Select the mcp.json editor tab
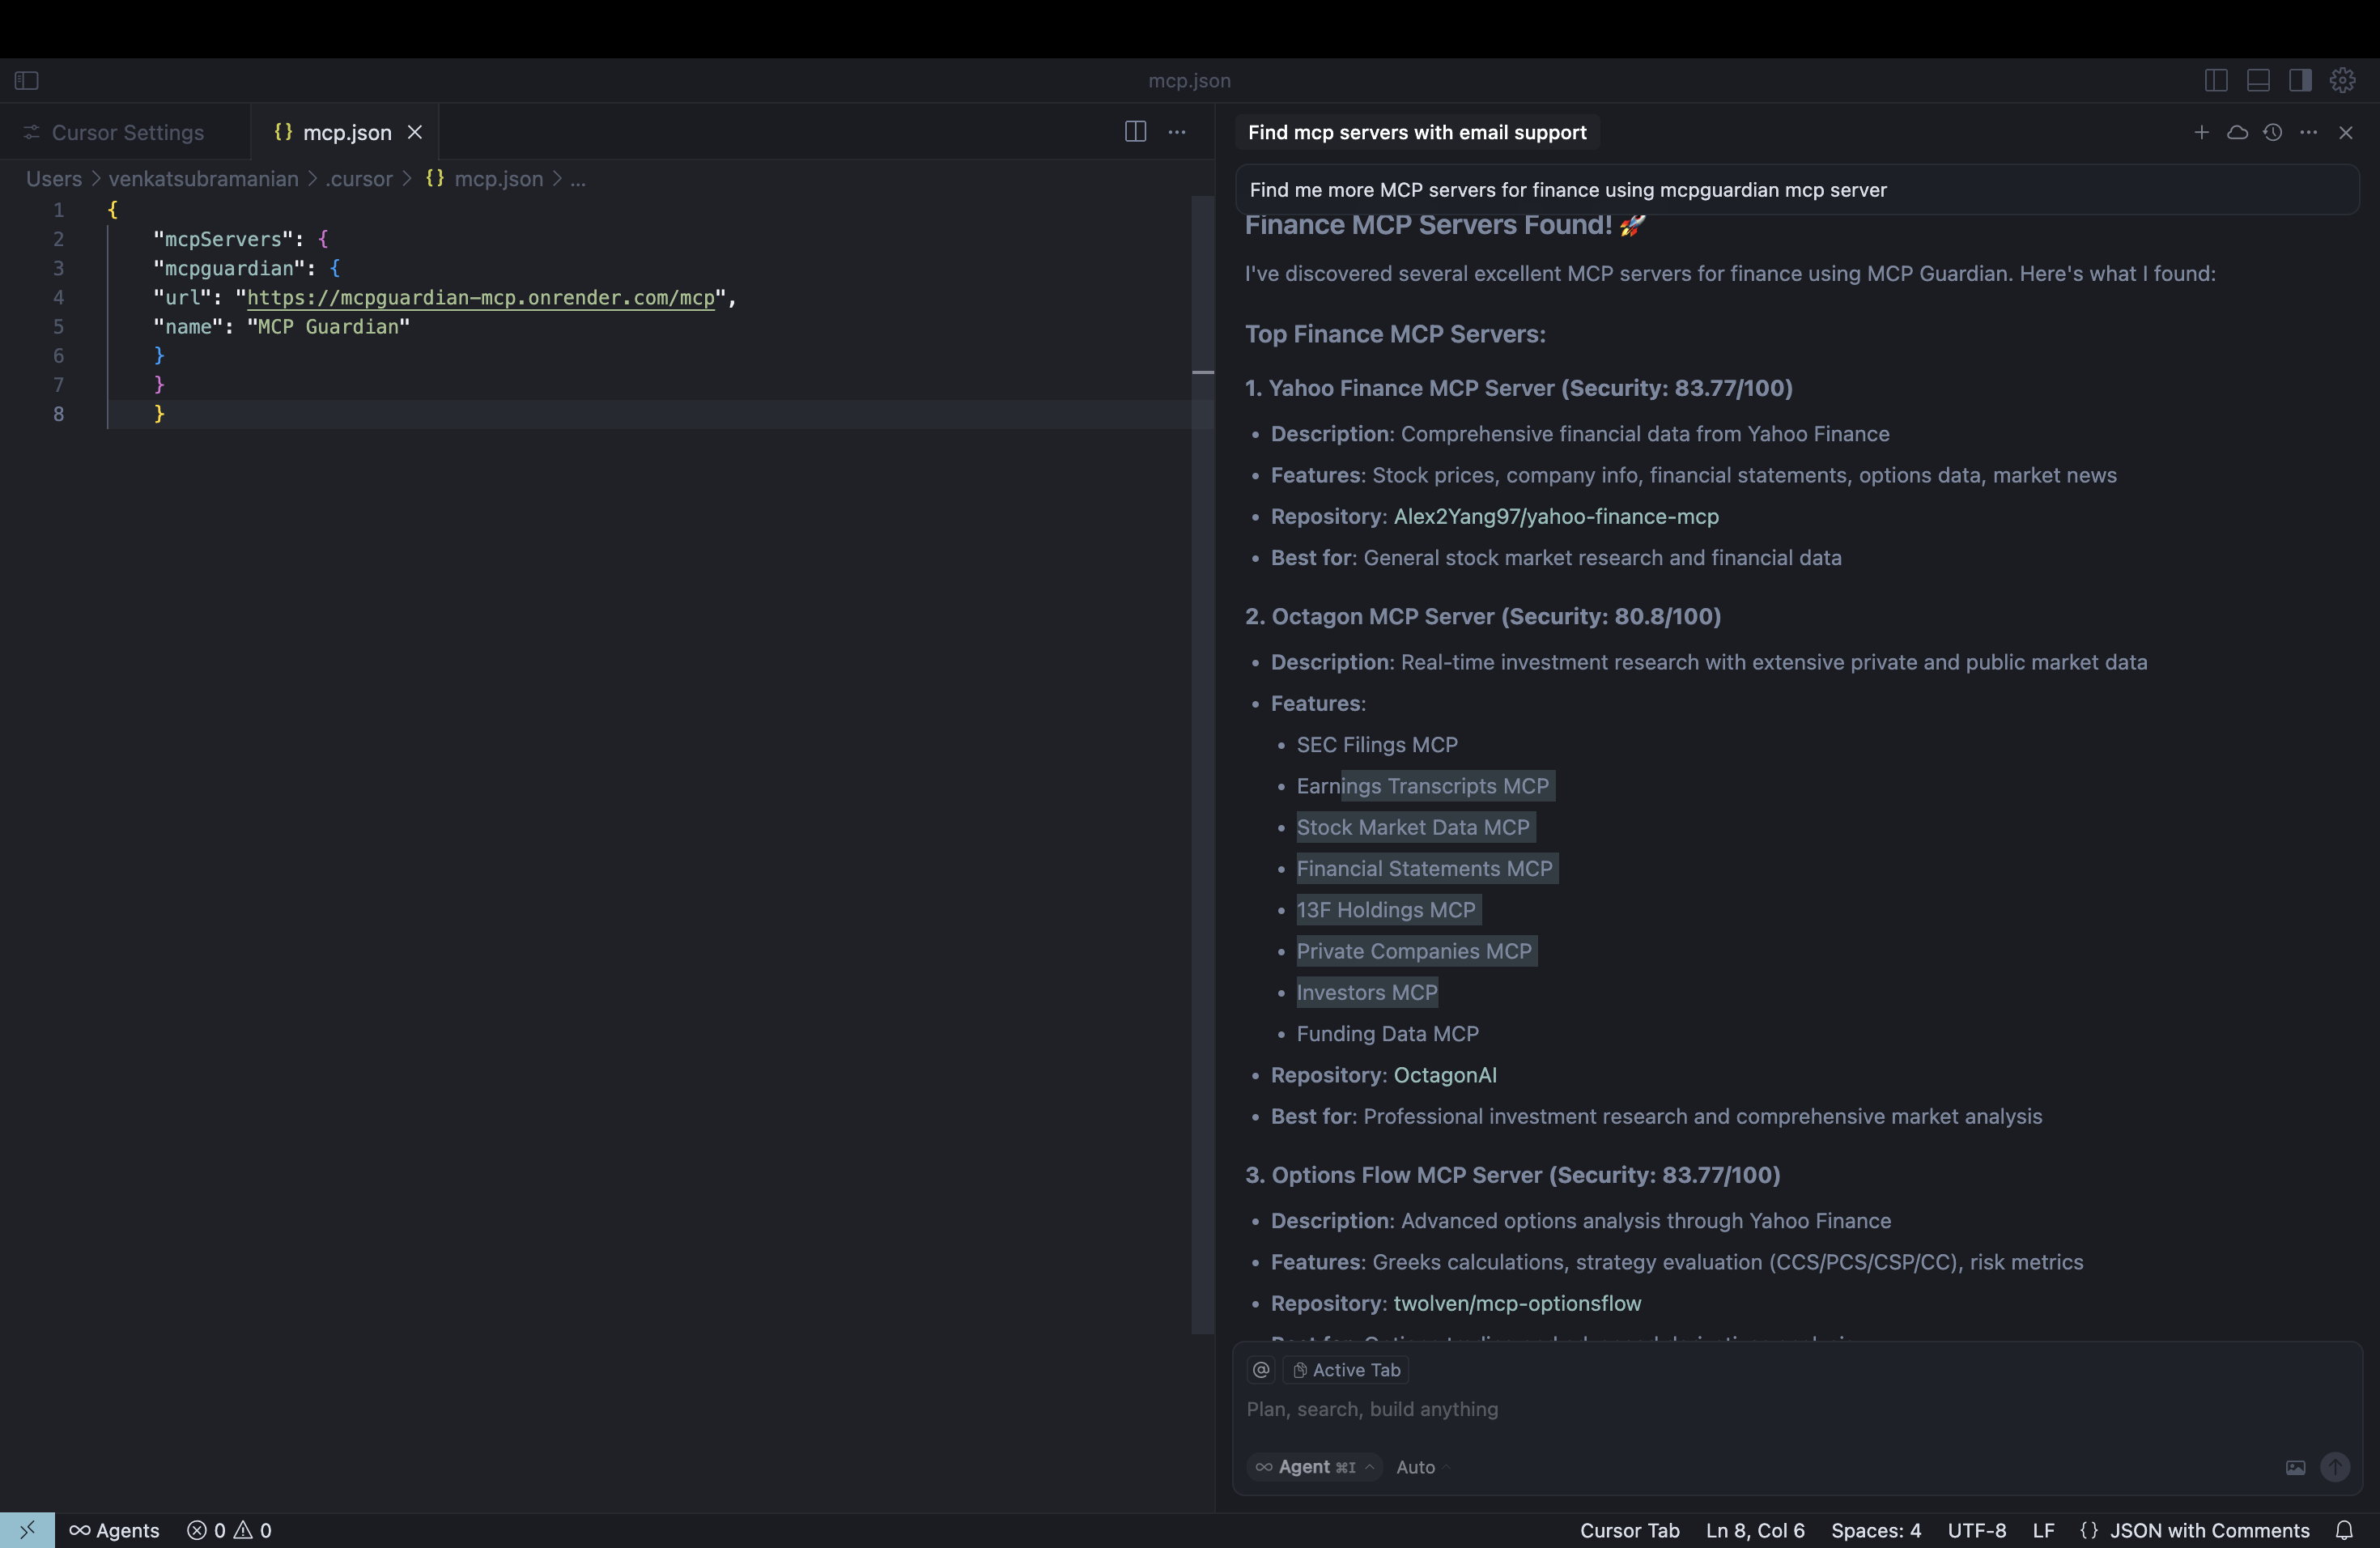 coord(346,132)
